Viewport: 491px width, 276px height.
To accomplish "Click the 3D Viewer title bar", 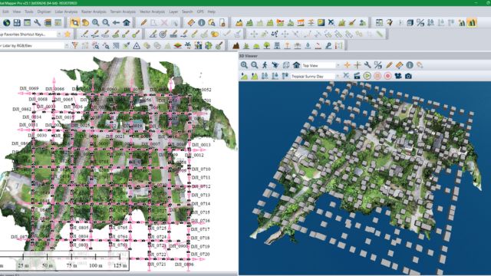I will (x=364, y=56).
